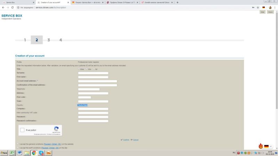Image resolution: width=278 pixels, height=156 pixels.
Task: Click the Surname input field
Action: tap(93, 73)
